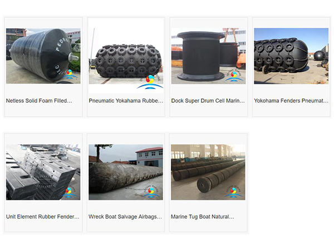Image resolution: width=334 pixels, height=250 pixels.
Task: Click the "Wreck Boat Salvage Airbags..." title
Action: pos(125,217)
